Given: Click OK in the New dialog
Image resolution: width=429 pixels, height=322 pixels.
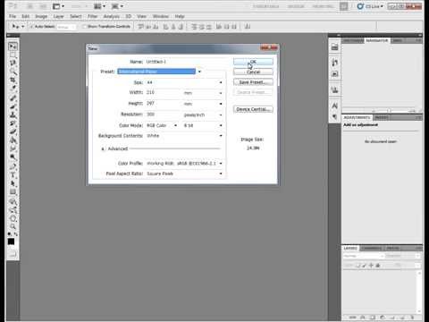Looking at the screenshot, I should pyautogui.click(x=253, y=62).
